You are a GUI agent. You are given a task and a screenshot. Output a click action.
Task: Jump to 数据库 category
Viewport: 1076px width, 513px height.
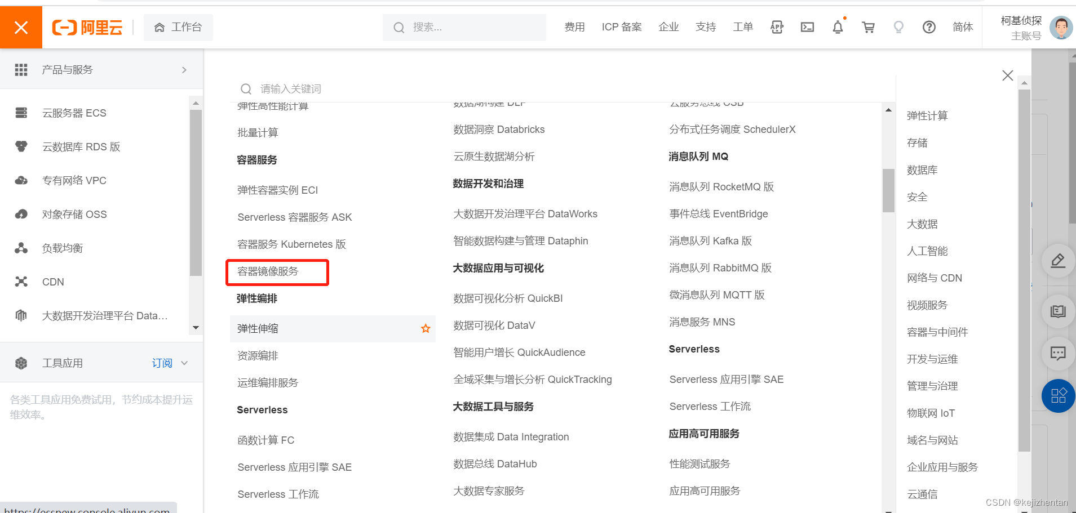[x=922, y=170]
